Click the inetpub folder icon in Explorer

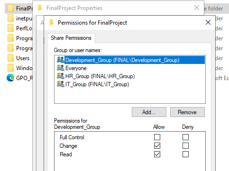[10, 18]
